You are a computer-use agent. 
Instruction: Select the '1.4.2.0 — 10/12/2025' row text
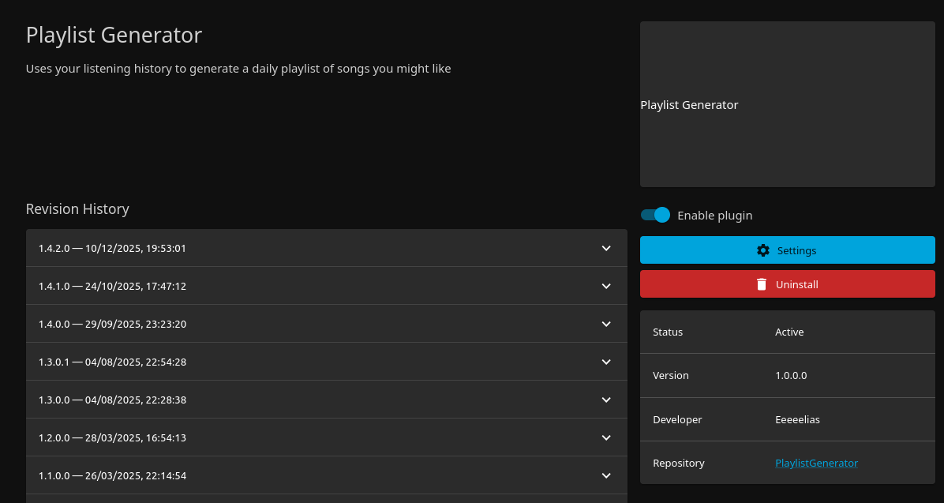(x=112, y=249)
